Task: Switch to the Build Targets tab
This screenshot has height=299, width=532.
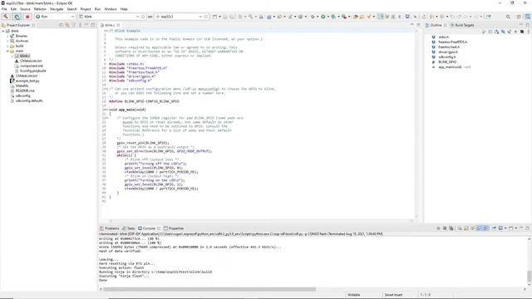Action: (462, 25)
